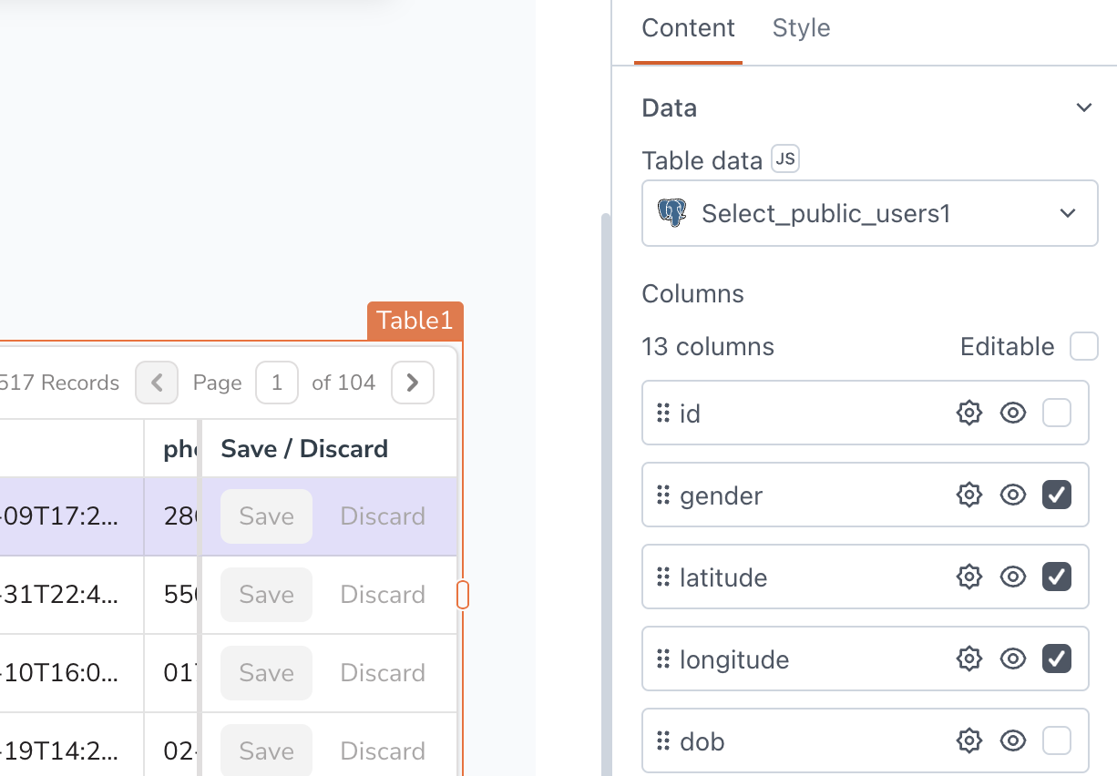Image resolution: width=1117 pixels, height=776 pixels.
Task: Click the table's right resize handle
Action: tap(463, 595)
